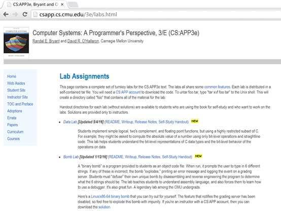
Task: Click Bomb Lab '[Updated 1/12/16]' text
Action: (93, 157)
